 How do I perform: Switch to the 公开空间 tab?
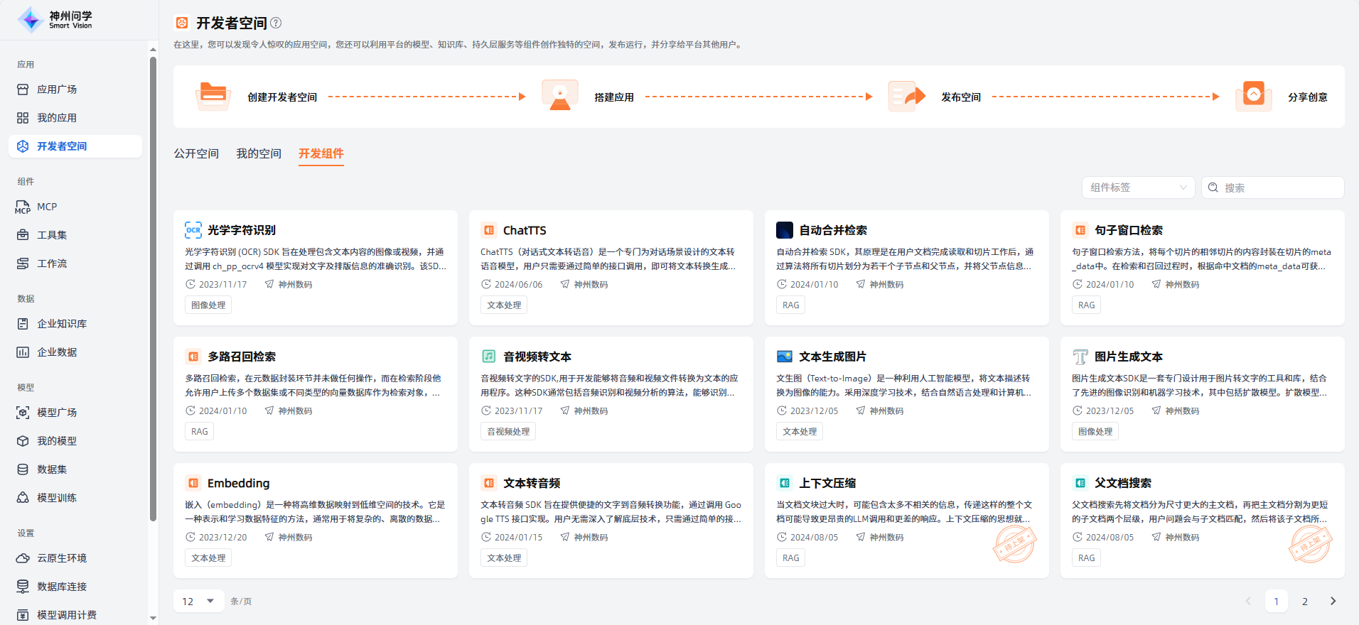click(196, 153)
